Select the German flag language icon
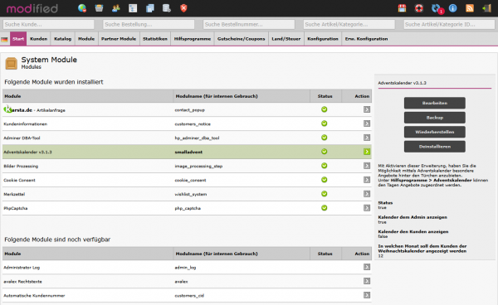The width and height of the screenshot is (498, 305). 4,39
